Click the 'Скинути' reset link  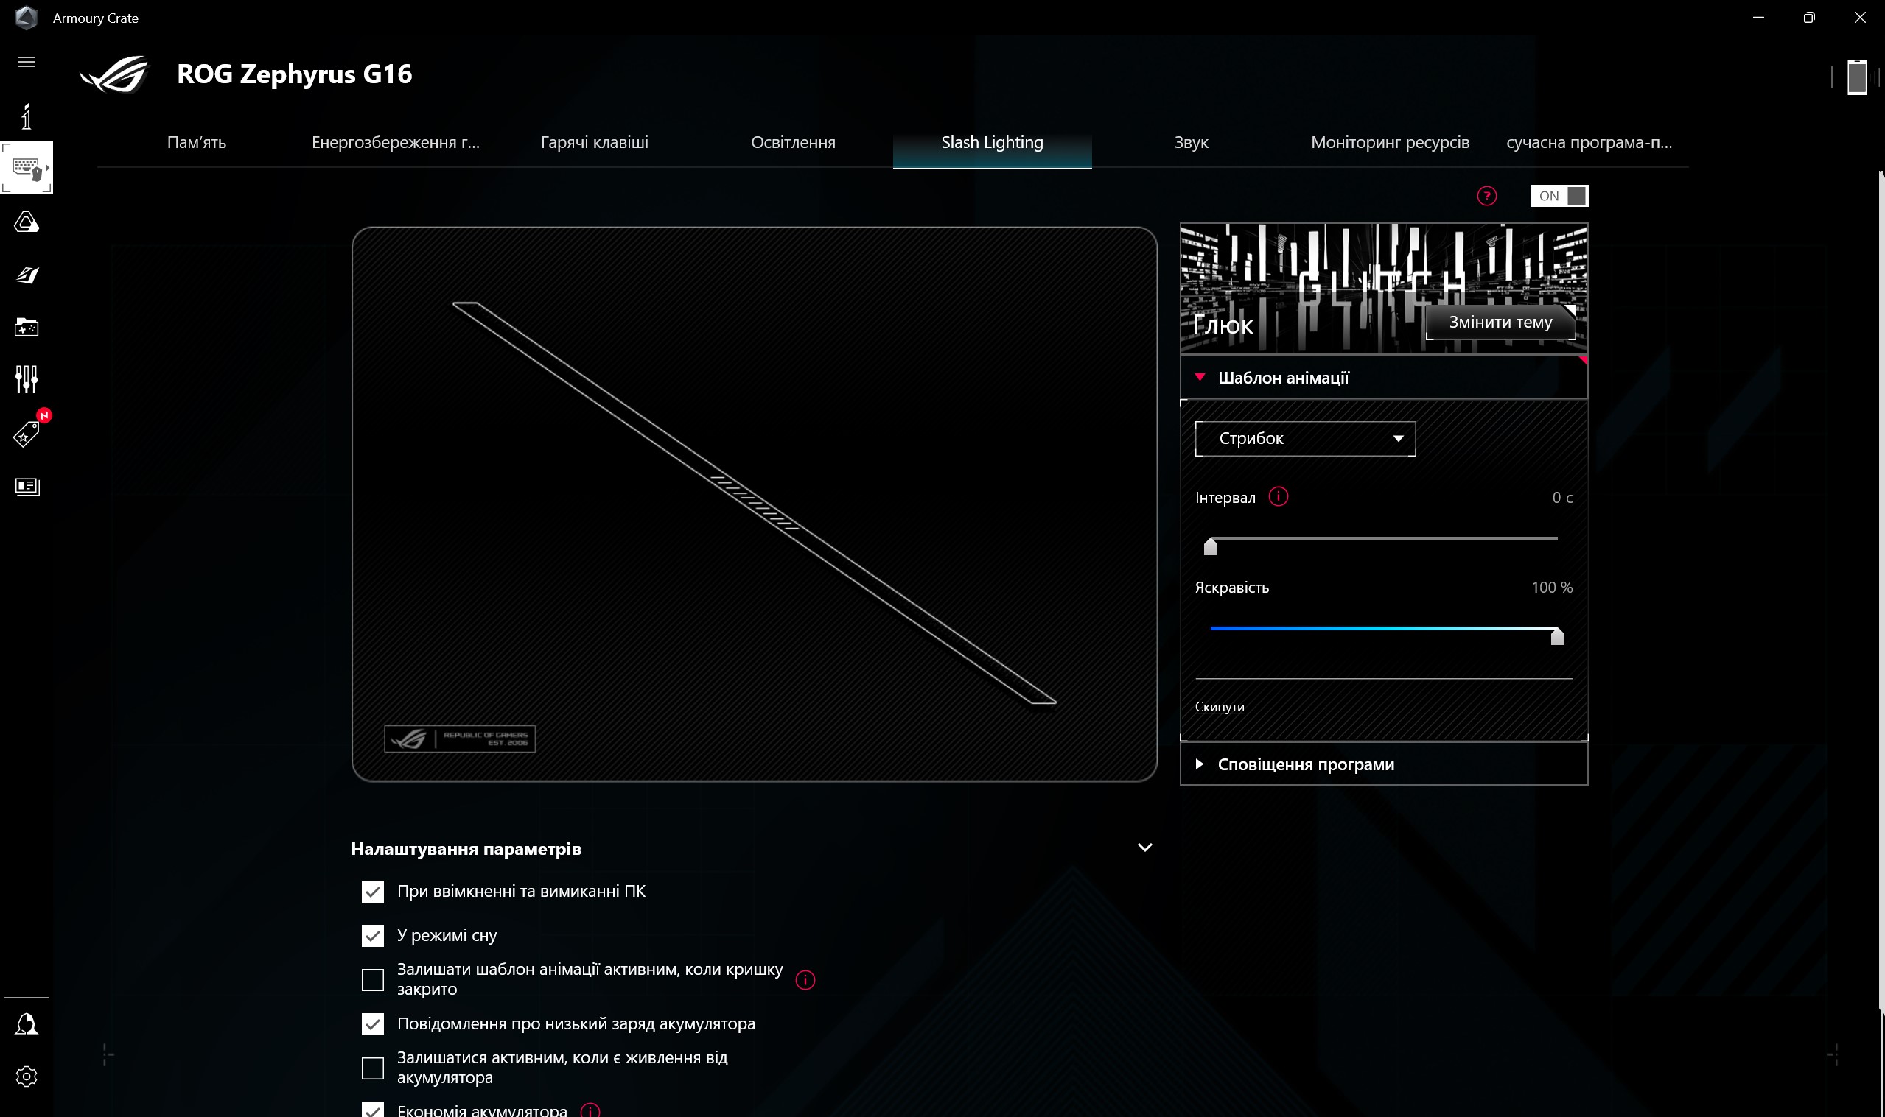pyautogui.click(x=1219, y=707)
